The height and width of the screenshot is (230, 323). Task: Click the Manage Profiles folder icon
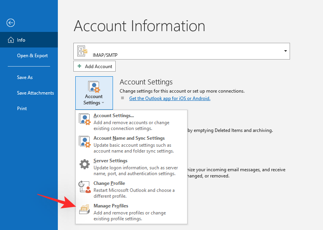point(85,209)
